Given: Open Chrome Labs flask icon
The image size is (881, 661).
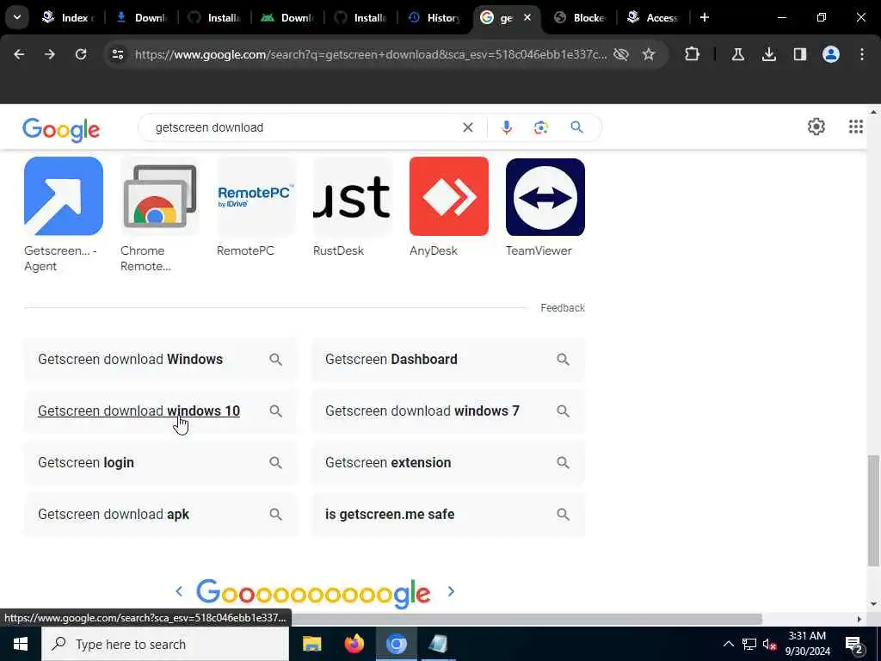Looking at the screenshot, I should coord(737,54).
